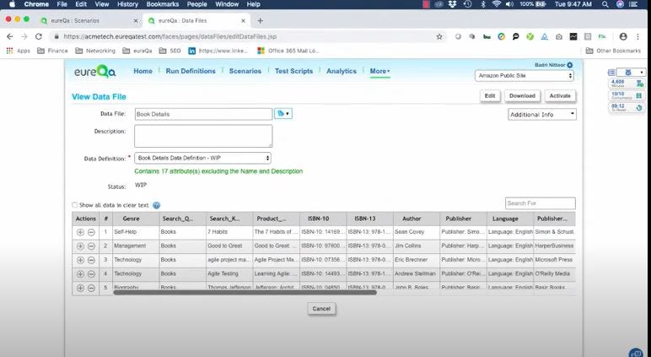The image size is (651, 357).
Task: Go back with browser back arrow
Action: coord(9,36)
